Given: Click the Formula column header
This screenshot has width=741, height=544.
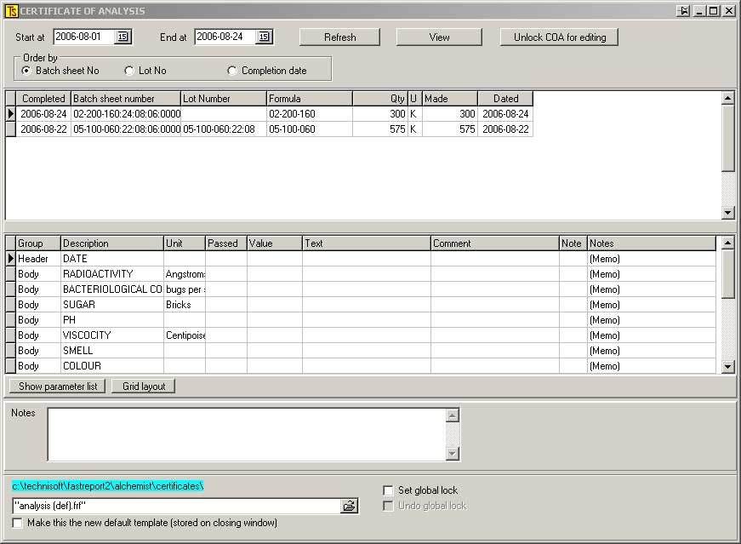Looking at the screenshot, I should (310, 99).
